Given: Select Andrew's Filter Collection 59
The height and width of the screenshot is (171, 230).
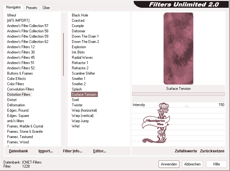Looking at the screenshot, I should point(28,36).
